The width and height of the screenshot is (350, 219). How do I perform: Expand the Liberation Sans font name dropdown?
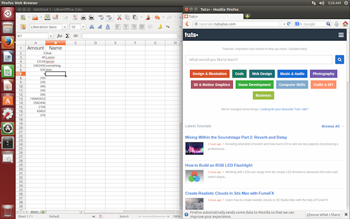tap(65, 27)
